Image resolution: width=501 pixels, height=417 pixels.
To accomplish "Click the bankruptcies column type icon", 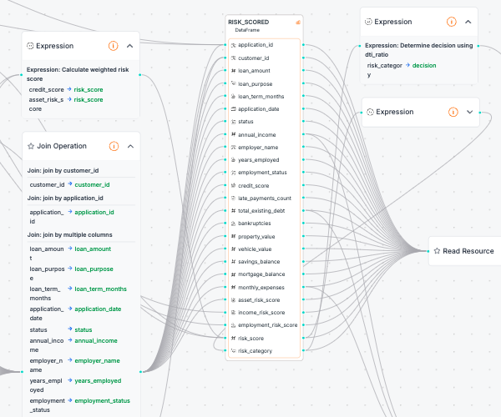I will [233, 224].
